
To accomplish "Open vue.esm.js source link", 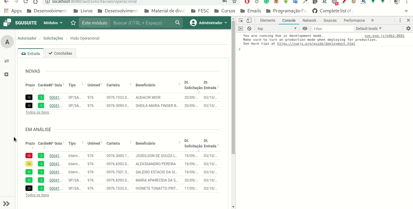I will (385, 36).
